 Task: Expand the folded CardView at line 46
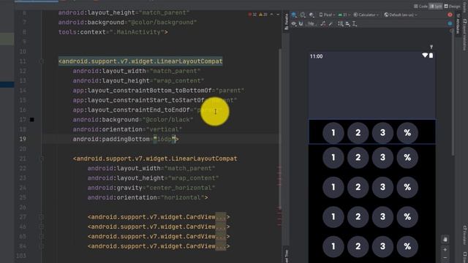[x=221, y=227]
